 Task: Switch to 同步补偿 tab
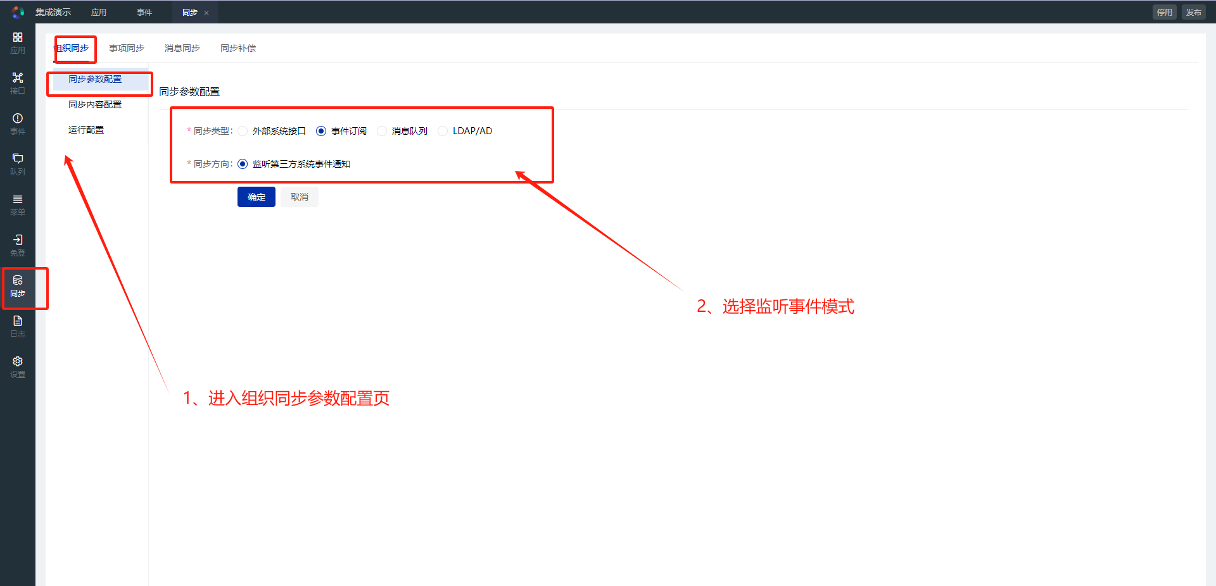(238, 48)
